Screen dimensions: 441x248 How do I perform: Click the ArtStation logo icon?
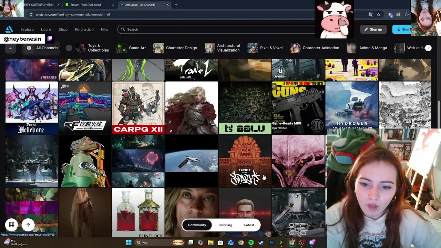tap(9, 29)
